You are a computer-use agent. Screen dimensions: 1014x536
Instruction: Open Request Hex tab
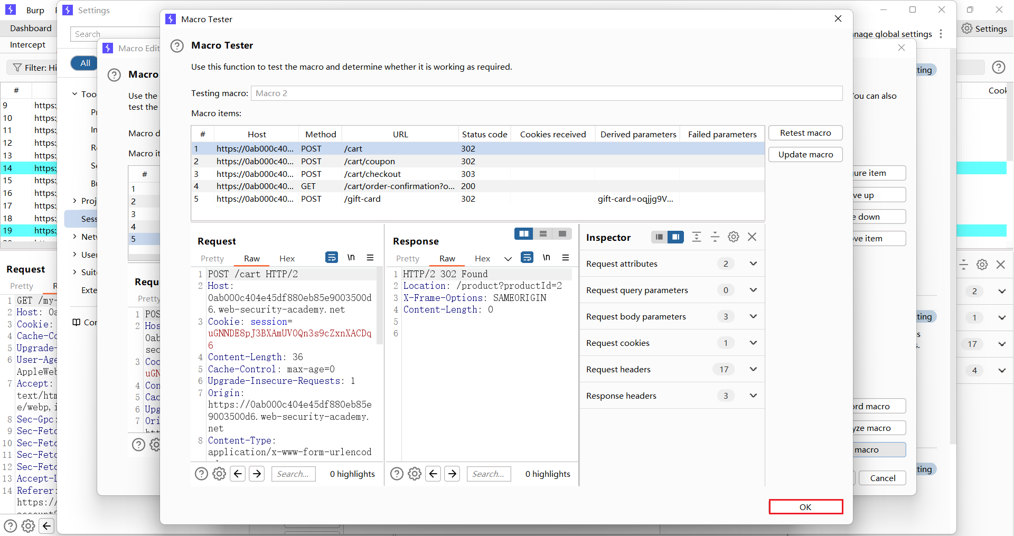tap(287, 258)
